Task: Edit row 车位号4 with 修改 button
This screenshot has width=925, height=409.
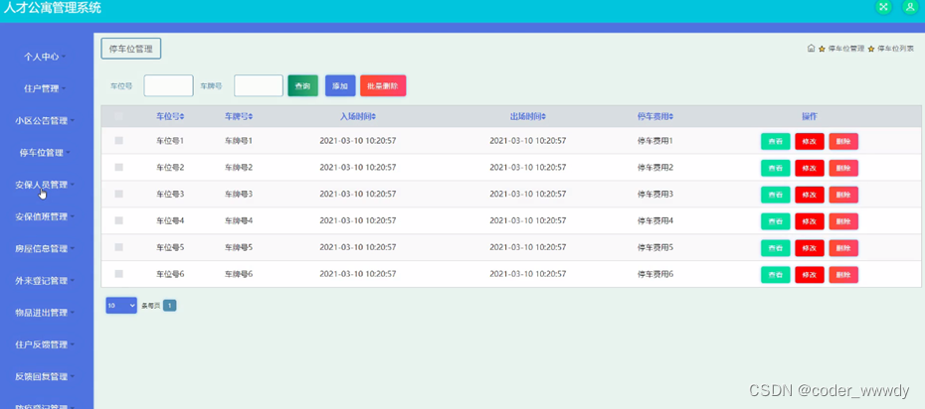Action: point(810,221)
